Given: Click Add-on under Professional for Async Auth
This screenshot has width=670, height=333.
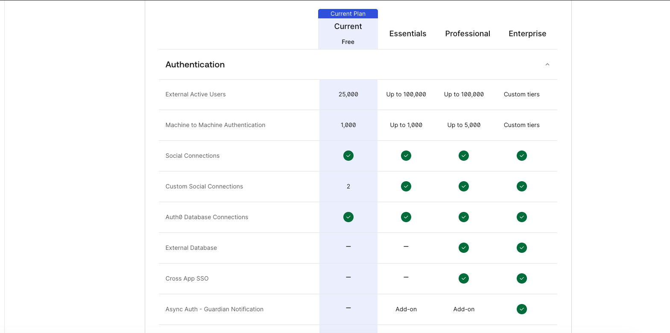Looking at the screenshot, I should pyautogui.click(x=464, y=309).
